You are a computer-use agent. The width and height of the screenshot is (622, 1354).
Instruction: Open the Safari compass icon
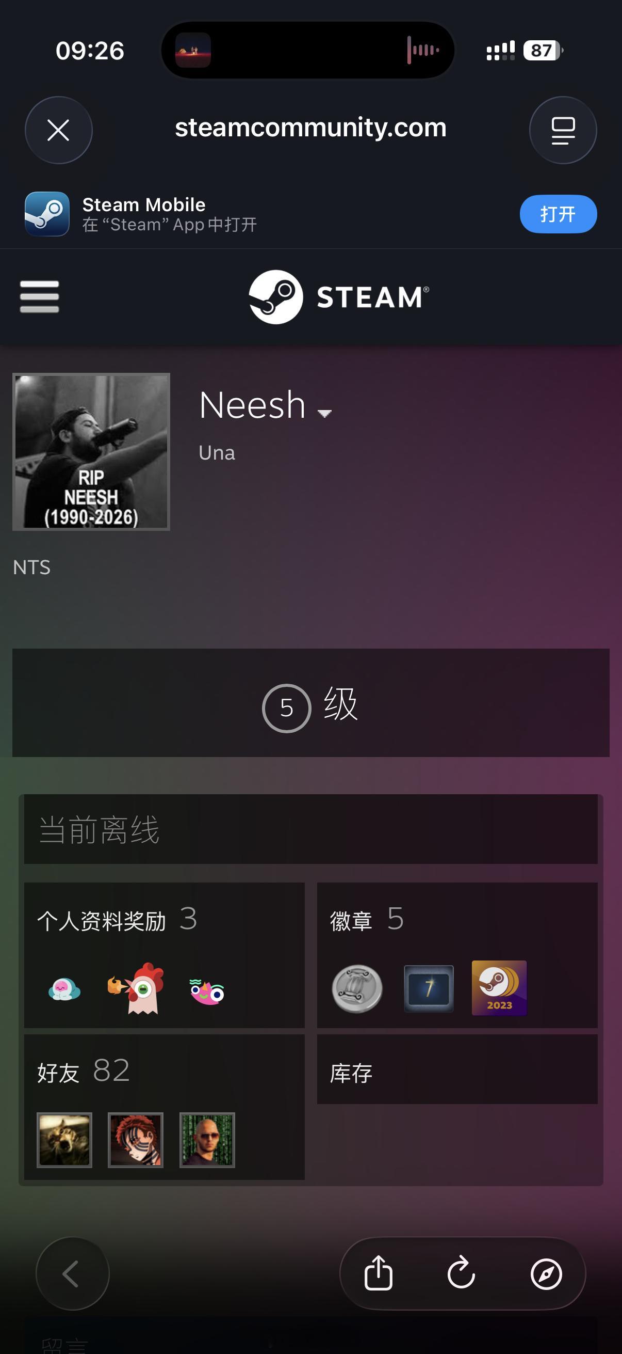[x=546, y=1274]
